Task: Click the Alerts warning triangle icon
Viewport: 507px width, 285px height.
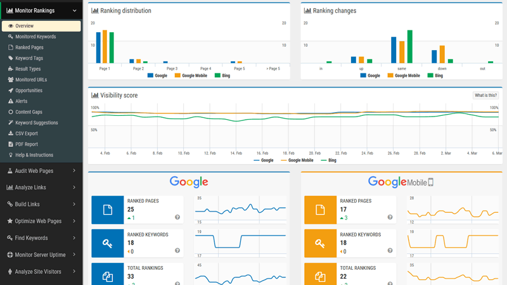Action: pos(11,101)
